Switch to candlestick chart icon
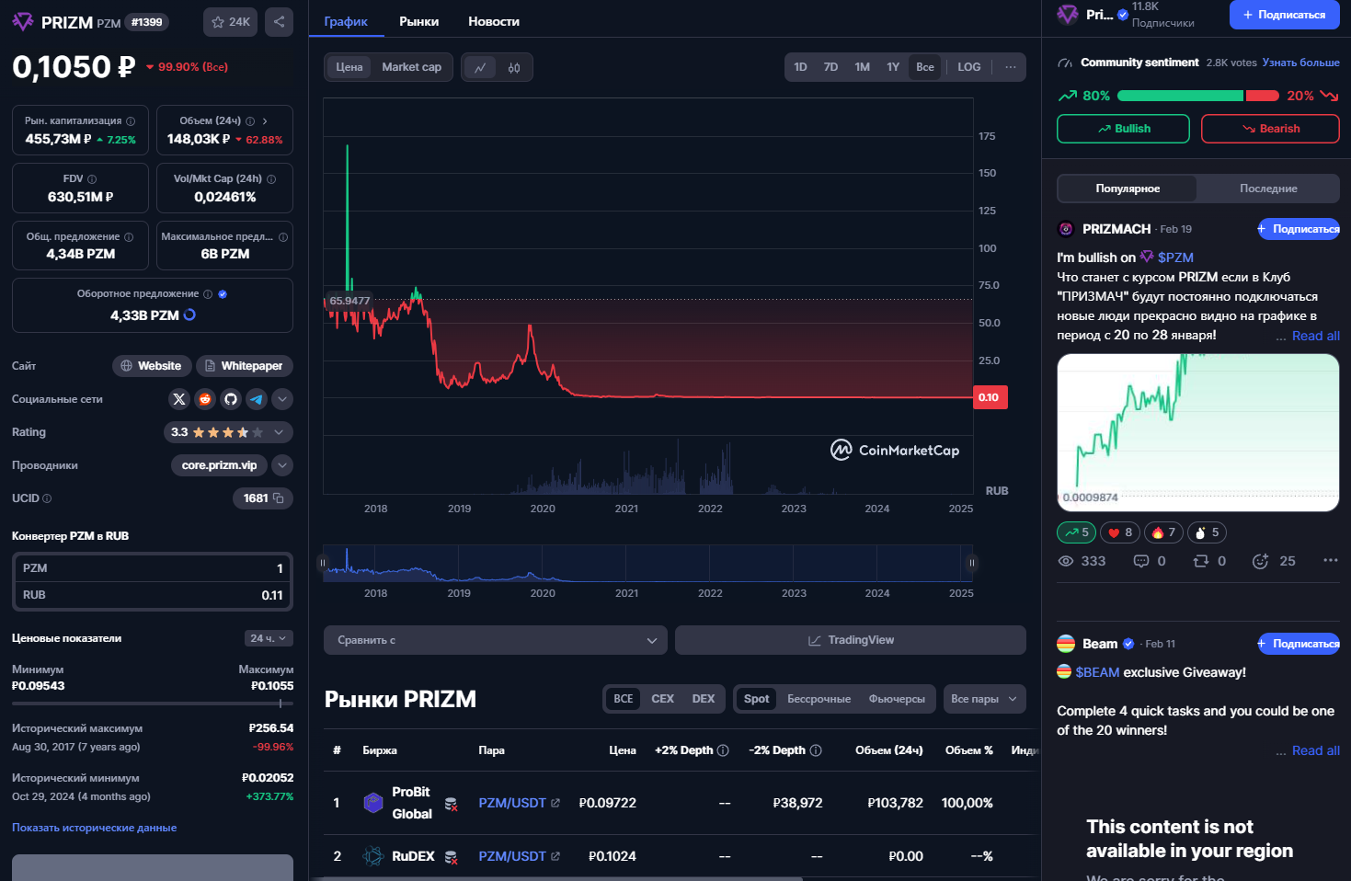Image resolution: width=1351 pixels, height=881 pixels. (514, 67)
